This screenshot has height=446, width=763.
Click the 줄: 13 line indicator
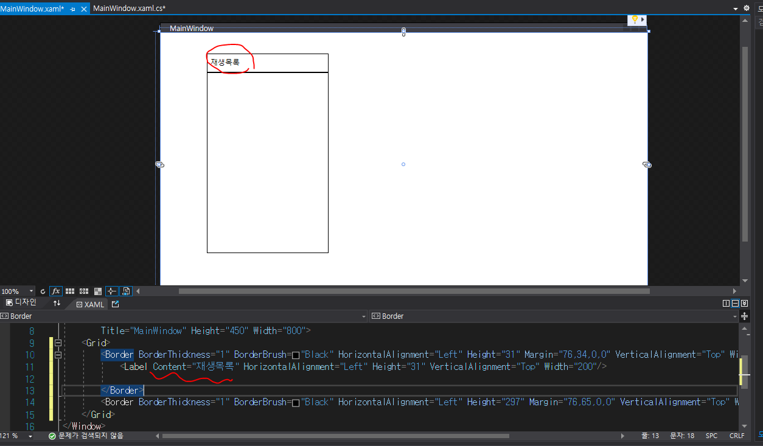[650, 436]
